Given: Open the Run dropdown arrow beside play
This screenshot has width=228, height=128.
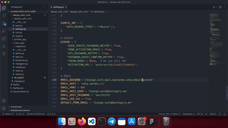Looking at the screenshot, I should pyautogui.click(x=217, y=7).
